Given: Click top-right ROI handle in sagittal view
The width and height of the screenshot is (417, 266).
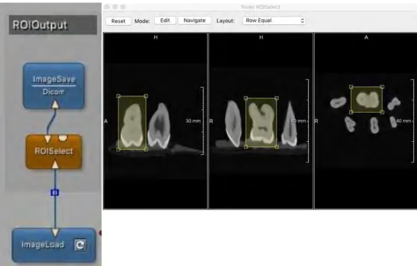Looking at the screenshot, I should [x=146, y=96].
